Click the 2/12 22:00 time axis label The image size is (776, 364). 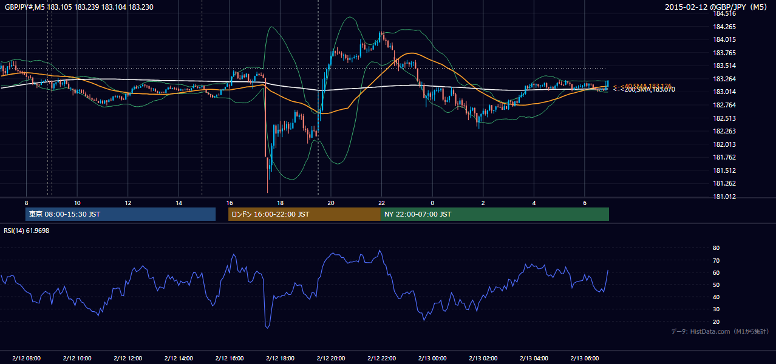(x=381, y=359)
